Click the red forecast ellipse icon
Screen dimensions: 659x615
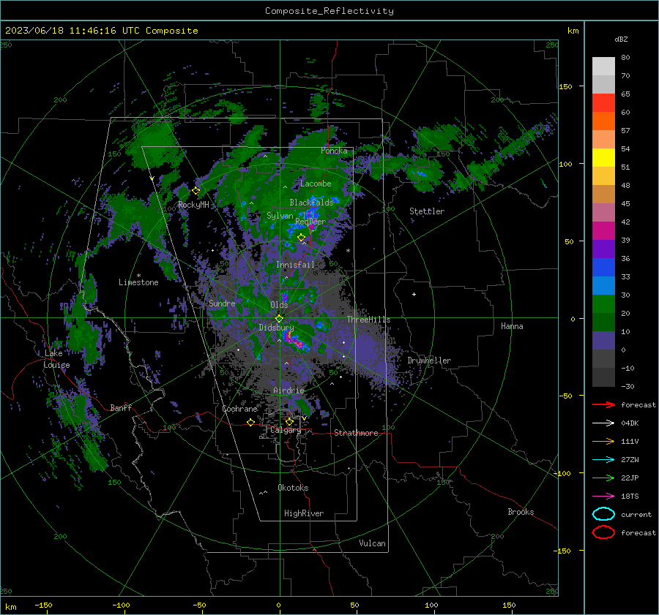(x=603, y=532)
